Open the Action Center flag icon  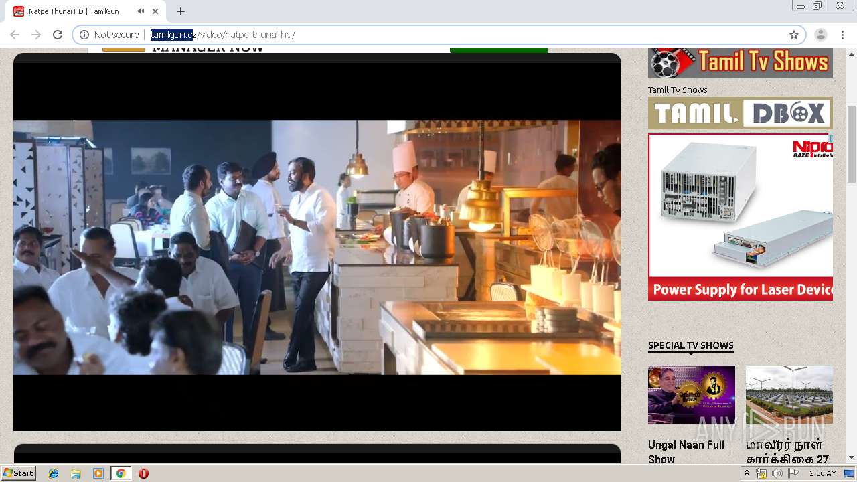pyautogui.click(x=793, y=473)
